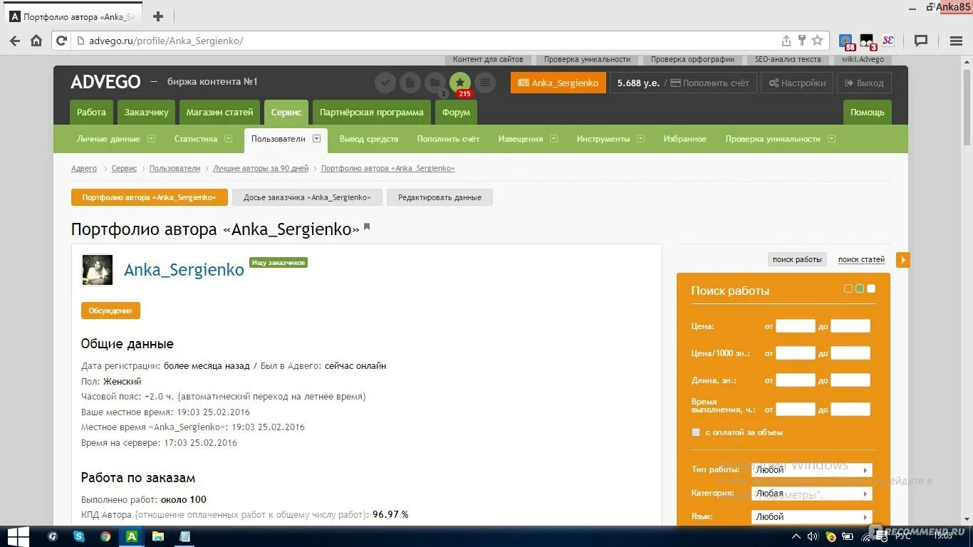Open Избранное submenu item
This screenshot has height=547, width=973.
pos(685,139)
